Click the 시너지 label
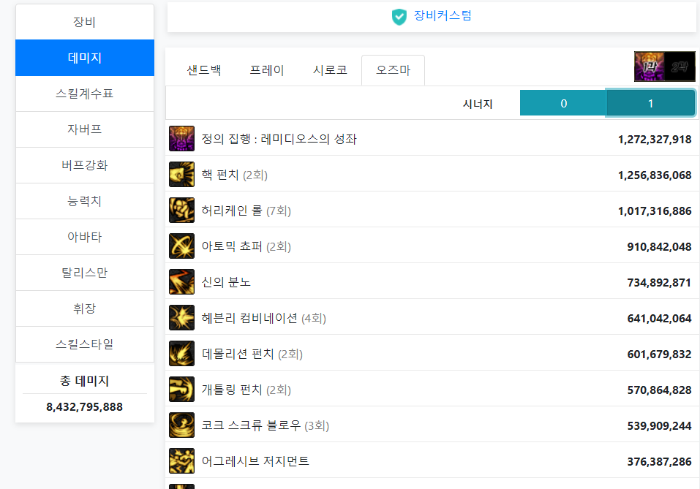Image resolution: width=700 pixels, height=489 pixels. [478, 104]
